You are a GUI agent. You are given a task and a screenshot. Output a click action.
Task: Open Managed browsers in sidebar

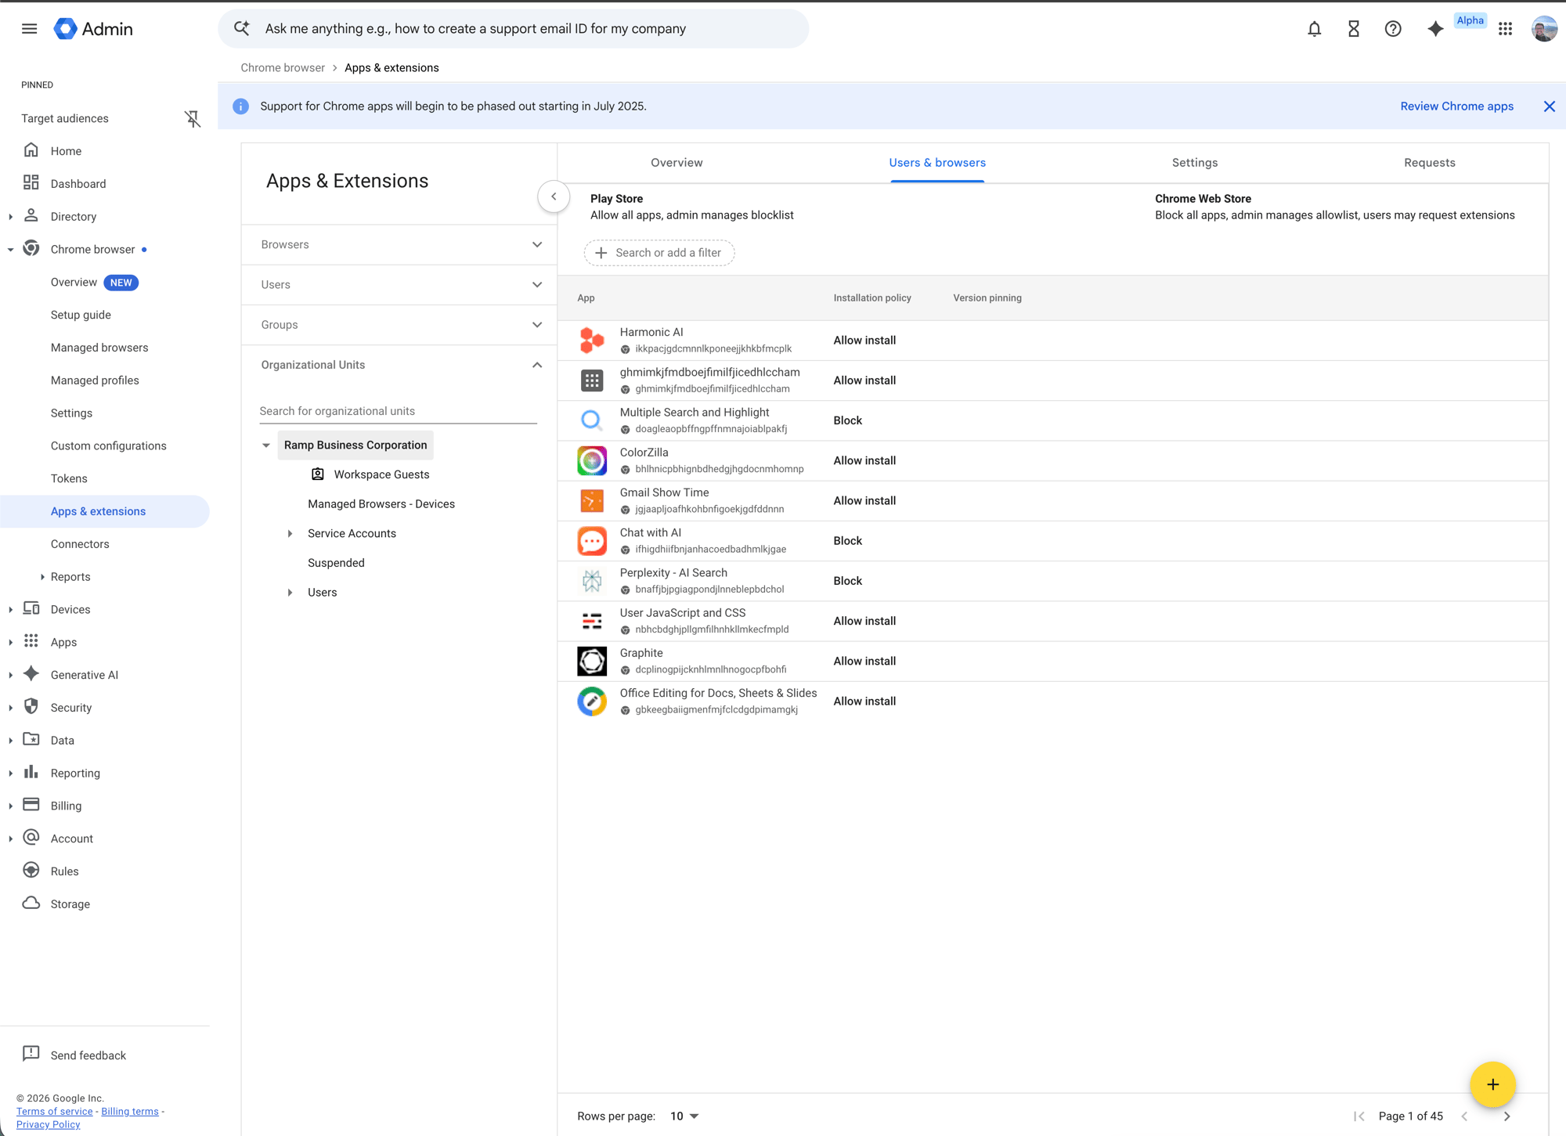pyautogui.click(x=99, y=348)
